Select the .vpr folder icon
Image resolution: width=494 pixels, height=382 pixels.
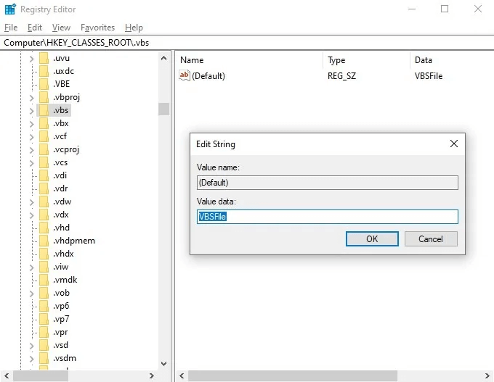44,332
